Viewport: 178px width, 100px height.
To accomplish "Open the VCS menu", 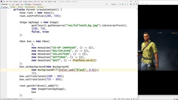I will pos(46,2).
